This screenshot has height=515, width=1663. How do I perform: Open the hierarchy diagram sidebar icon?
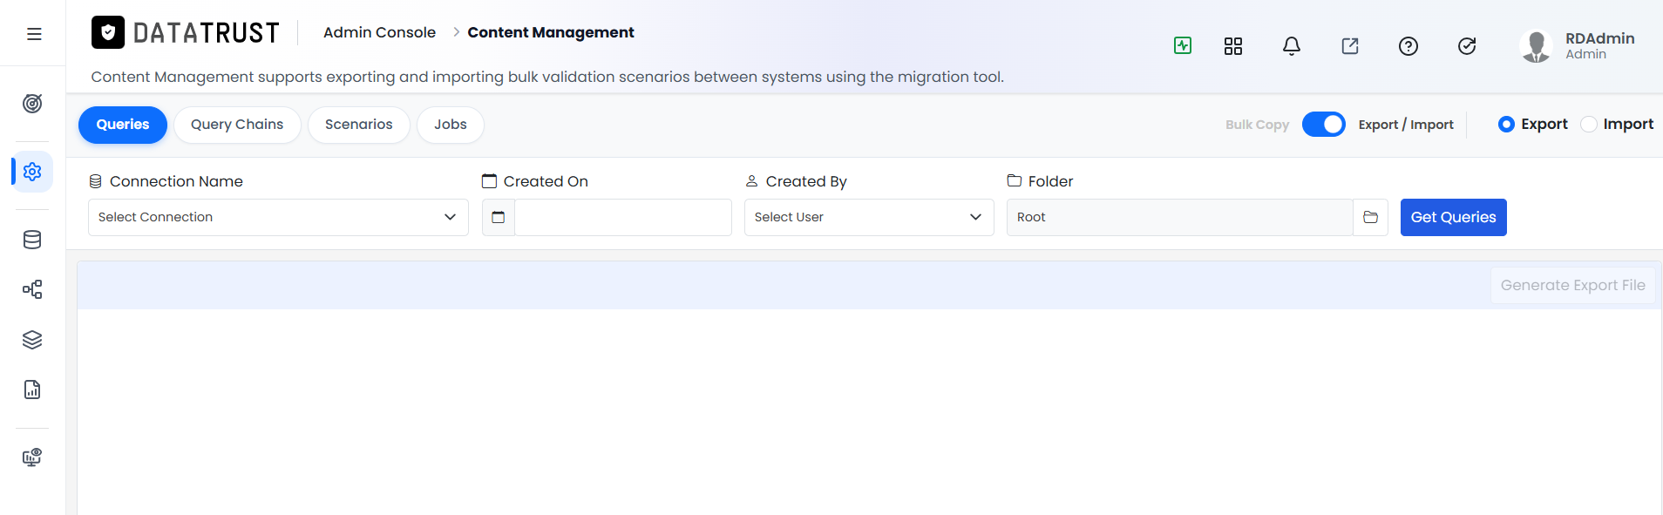click(32, 289)
